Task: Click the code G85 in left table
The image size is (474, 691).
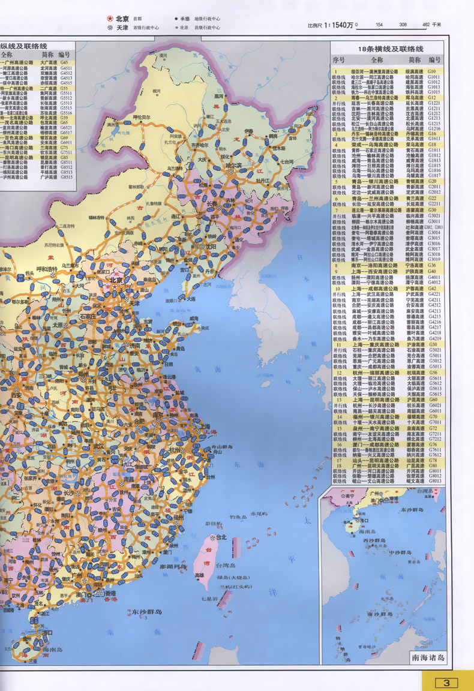Action: [x=64, y=157]
